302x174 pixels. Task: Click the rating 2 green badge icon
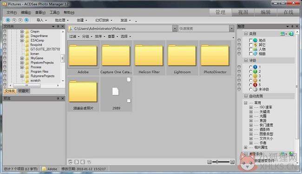click(x=255, y=71)
